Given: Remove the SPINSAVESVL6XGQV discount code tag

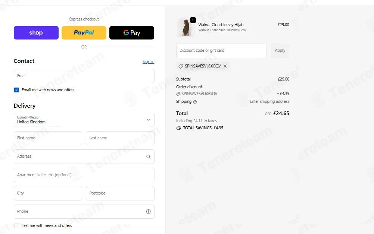Looking at the screenshot, I should (225, 66).
